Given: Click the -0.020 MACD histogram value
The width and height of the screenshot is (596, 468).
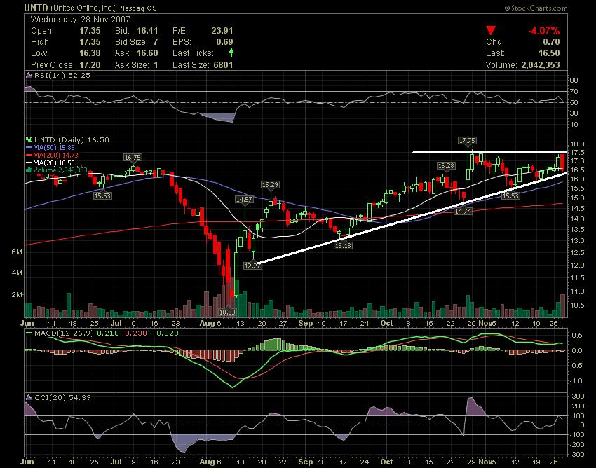Looking at the screenshot, I should pos(165,333).
